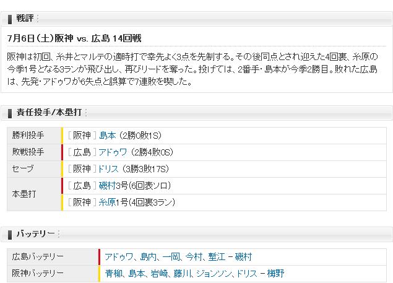This screenshot has height=283, width=393.
Task: Click [阪神] tag in セーブ row
Action: pos(82,169)
